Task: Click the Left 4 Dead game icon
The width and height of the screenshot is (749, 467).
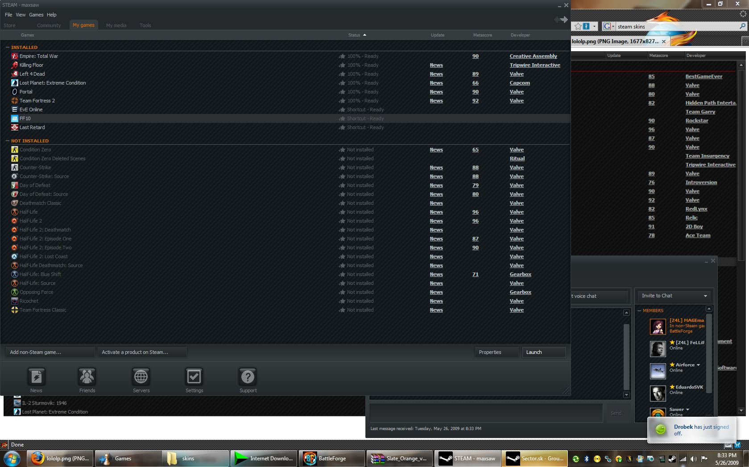Action: (15, 74)
